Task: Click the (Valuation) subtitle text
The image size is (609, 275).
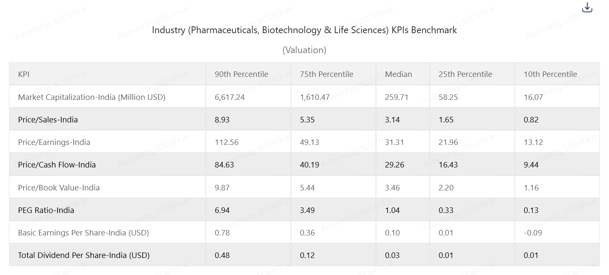Action: pyautogui.click(x=304, y=50)
